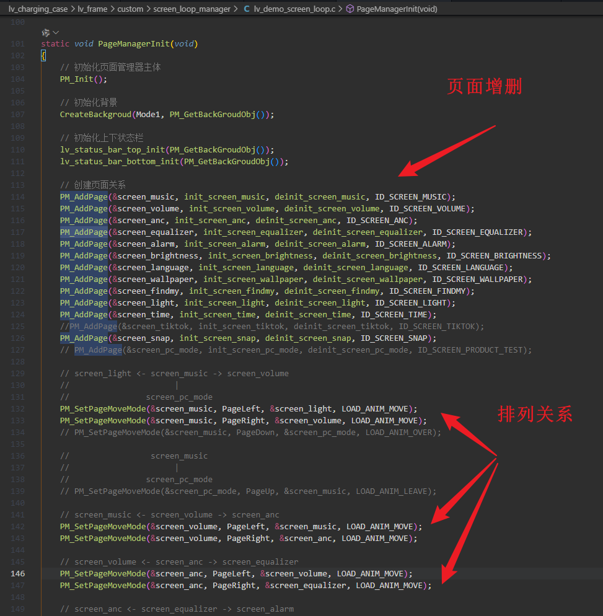This screenshot has width=603, height=616.
Task: Open lv_frame breadcrumb segment
Action: (92, 9)
